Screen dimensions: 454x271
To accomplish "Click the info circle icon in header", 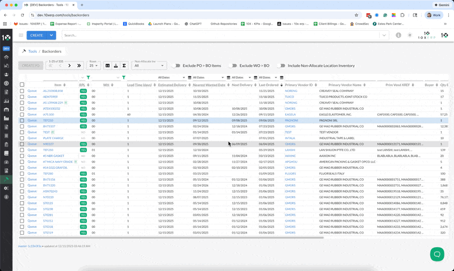I will pyautogui.click(x=398, y=35).
